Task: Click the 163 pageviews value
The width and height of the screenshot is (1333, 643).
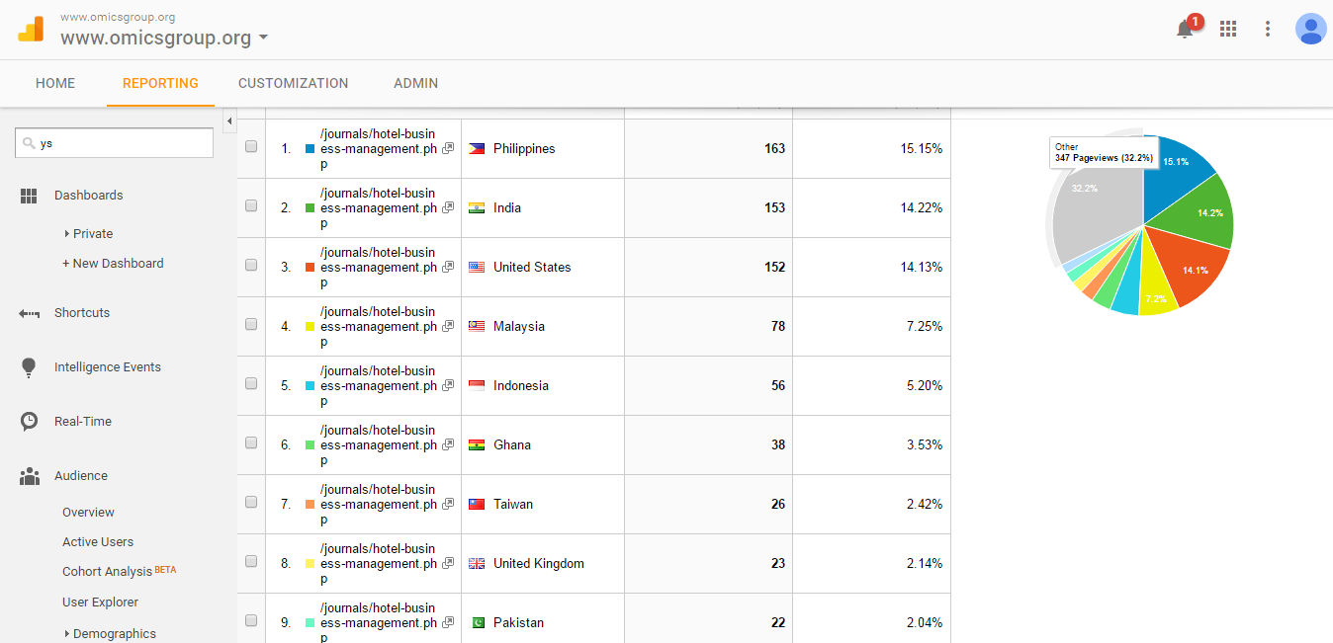Action: (774, 149)
